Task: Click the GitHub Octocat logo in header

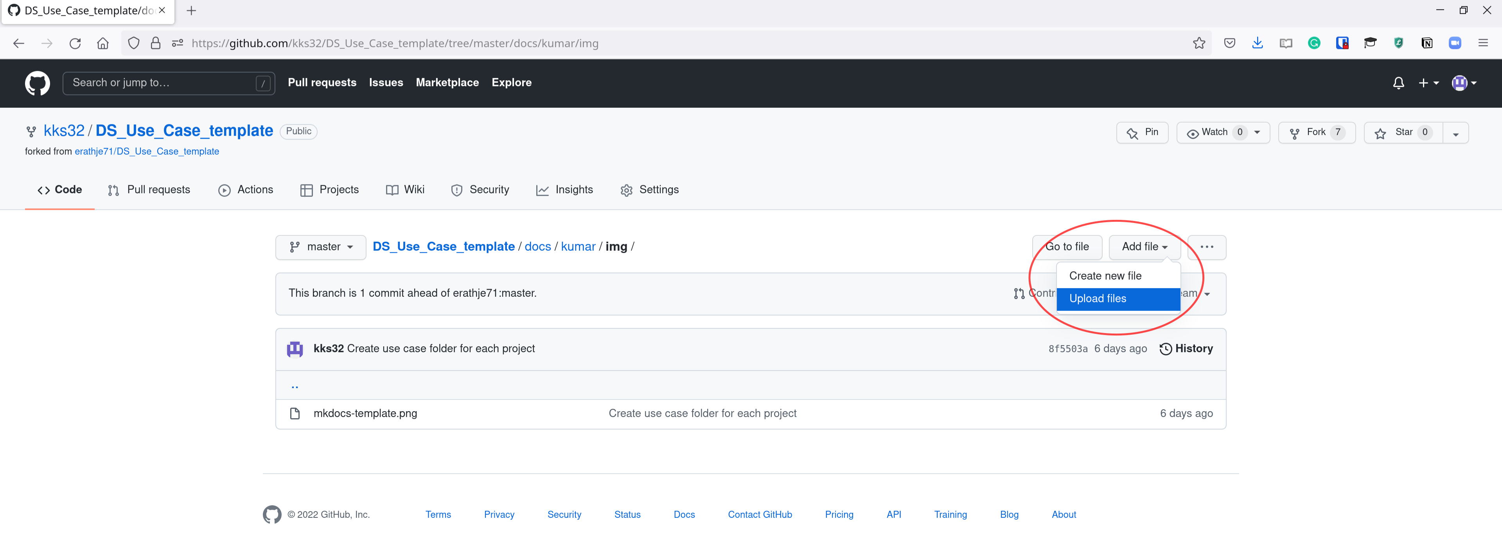Action: (37, 83)
